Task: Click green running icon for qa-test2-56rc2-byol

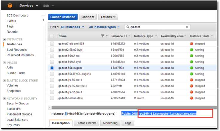Action: pyautogui.click(x=191, y=50)
